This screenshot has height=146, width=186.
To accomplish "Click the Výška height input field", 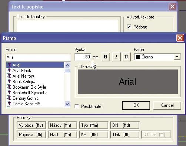I will click(x=83, y=57).
